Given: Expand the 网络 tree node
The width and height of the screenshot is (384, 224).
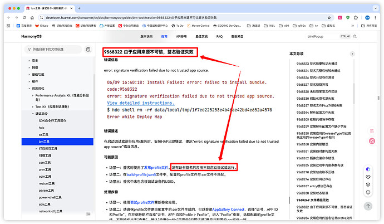Looking at the screenshot, I should click(29, 67).
